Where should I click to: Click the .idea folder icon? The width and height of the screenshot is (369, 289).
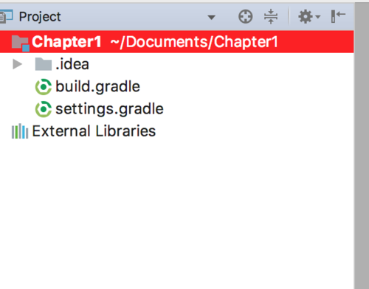click(44, 64)
